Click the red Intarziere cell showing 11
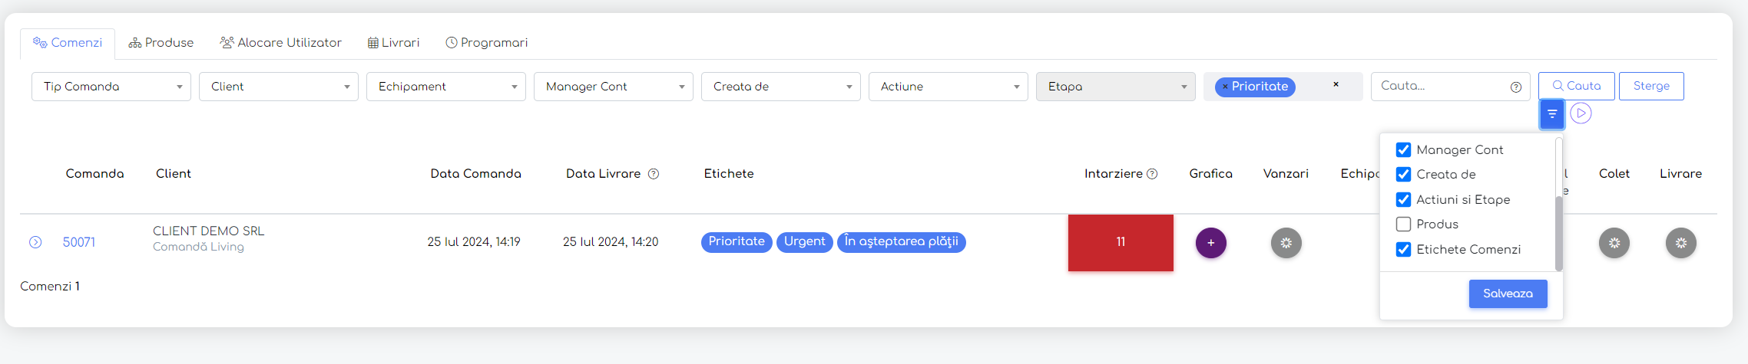 point(1121,242)
